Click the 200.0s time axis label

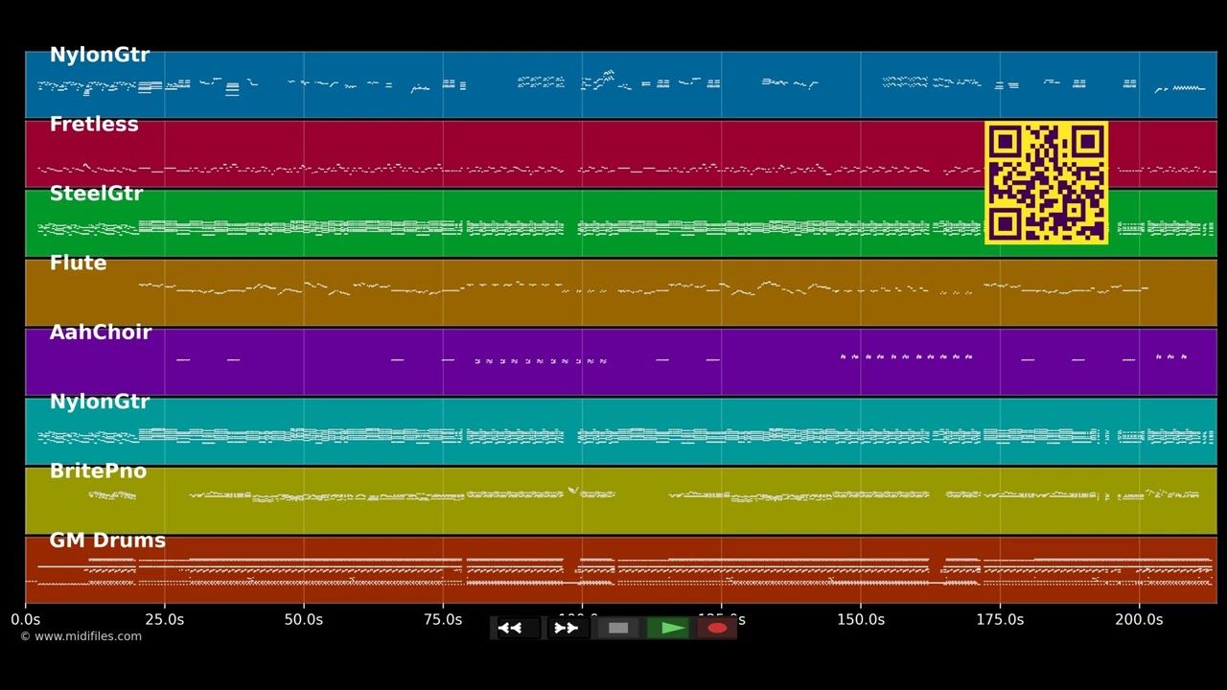[x=1139, y=620]
